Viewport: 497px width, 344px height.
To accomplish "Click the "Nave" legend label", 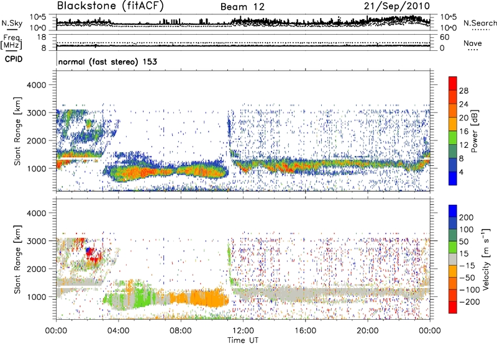I will 473,43.
